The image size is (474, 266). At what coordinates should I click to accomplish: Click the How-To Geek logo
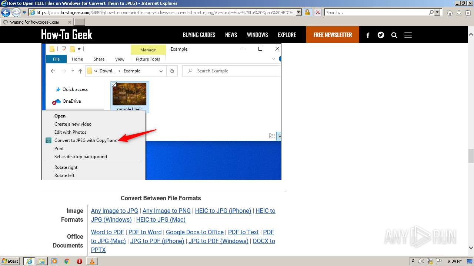tap(67, 35)
